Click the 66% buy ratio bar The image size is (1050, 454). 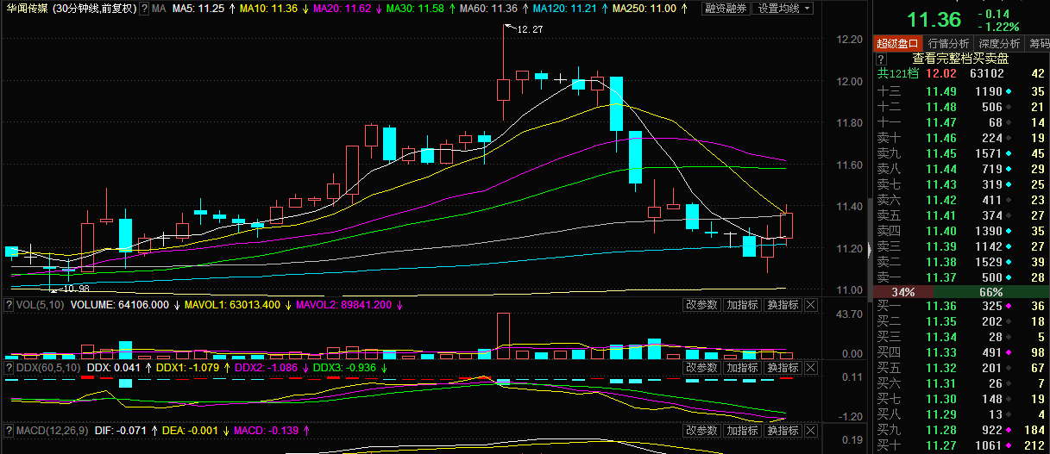[990, 292]
